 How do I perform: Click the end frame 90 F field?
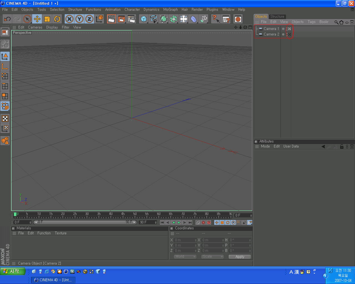click(148, 222)
